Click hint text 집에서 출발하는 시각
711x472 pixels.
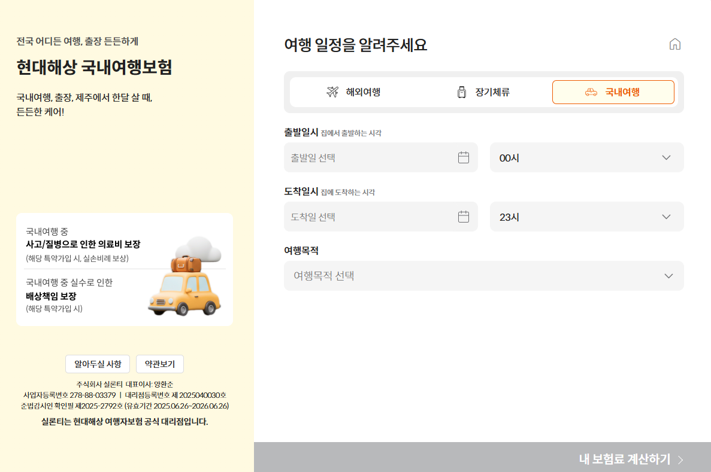(x=351, y=133)
